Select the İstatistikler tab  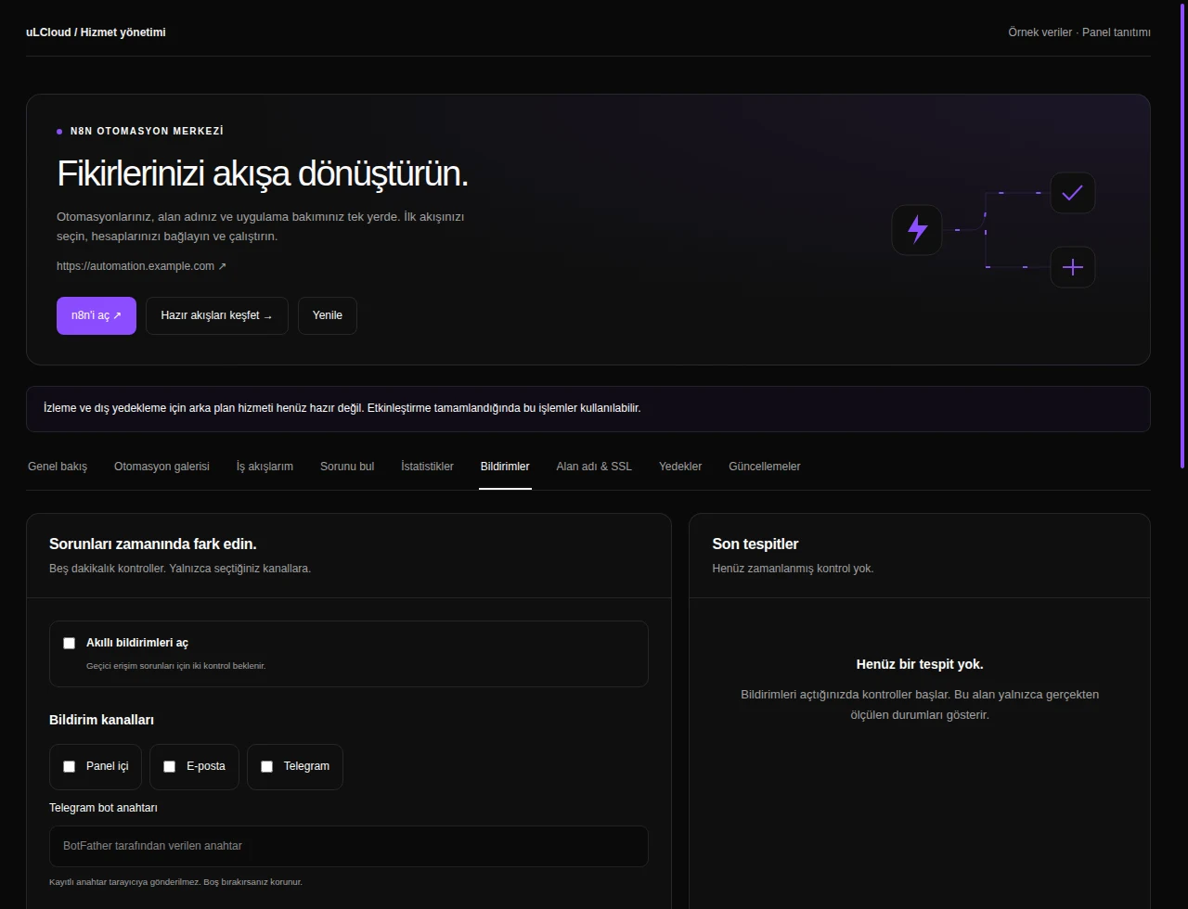427,467
